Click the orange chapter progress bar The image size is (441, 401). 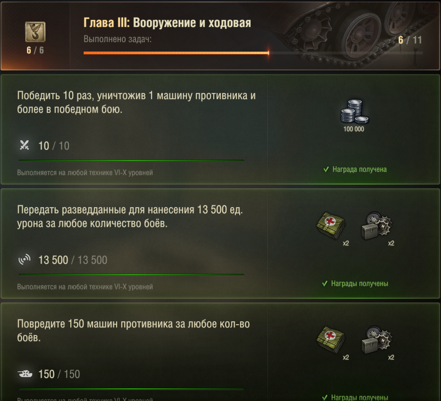176,53
